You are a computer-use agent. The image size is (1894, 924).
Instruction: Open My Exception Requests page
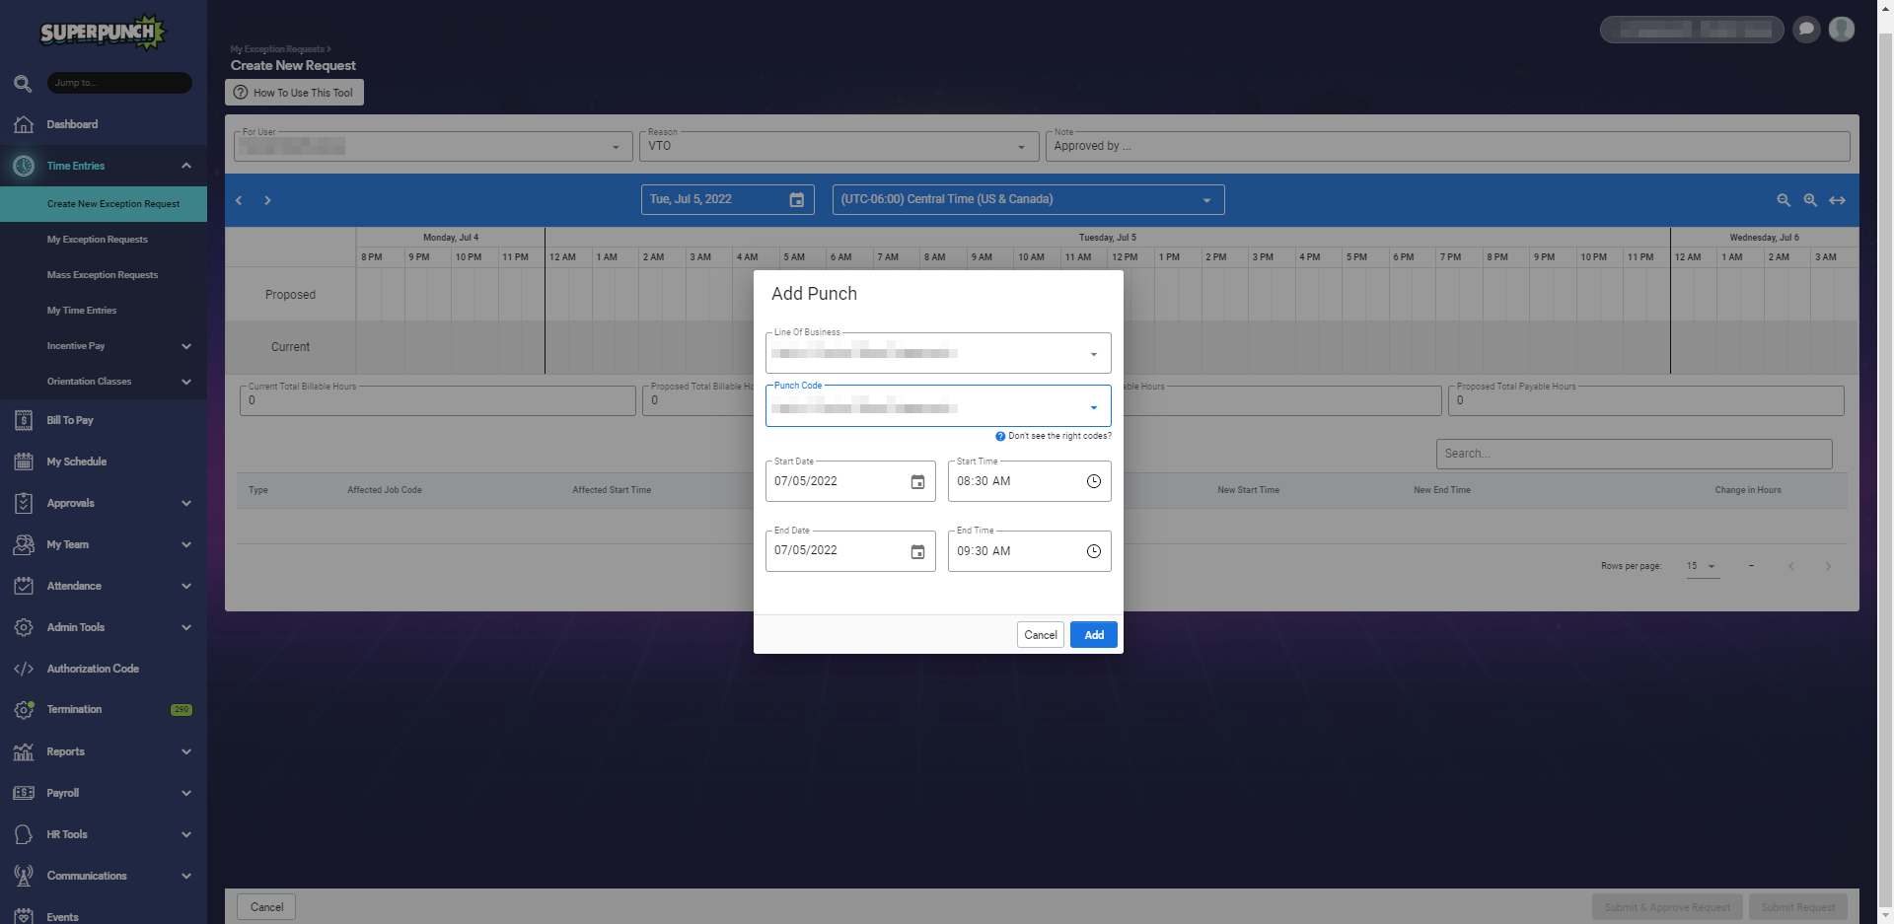click(98, 240)
